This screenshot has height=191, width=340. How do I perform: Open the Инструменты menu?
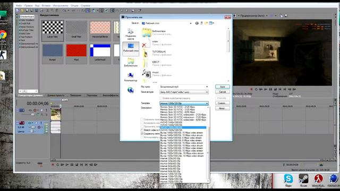pos(61,6)
